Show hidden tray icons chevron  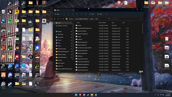coord(155,95)
